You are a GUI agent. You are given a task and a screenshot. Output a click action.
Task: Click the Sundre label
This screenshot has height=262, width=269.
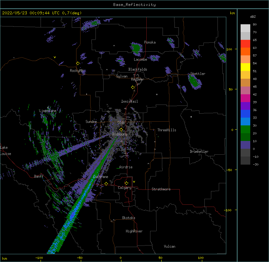click(91, 122)
